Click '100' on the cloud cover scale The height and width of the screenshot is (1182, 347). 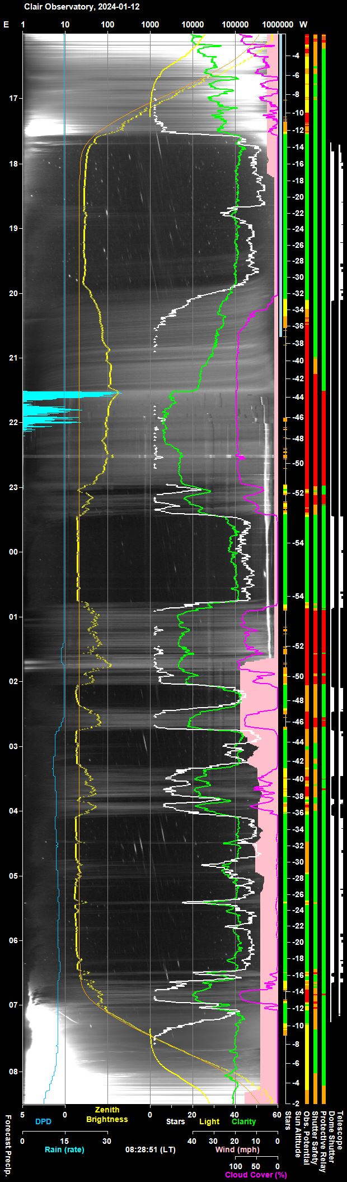pos(235,1166)
